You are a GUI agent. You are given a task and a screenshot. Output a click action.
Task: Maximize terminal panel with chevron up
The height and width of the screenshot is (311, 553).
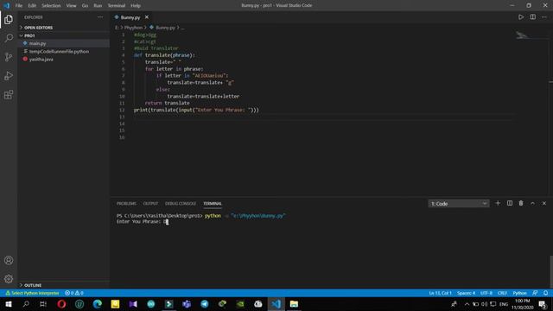tap(532, 203)
